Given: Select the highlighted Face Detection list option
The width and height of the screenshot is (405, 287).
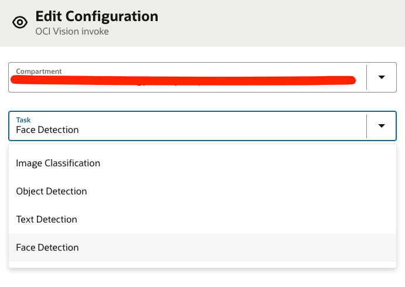Looking at the screenshot, I should (47, 248).
